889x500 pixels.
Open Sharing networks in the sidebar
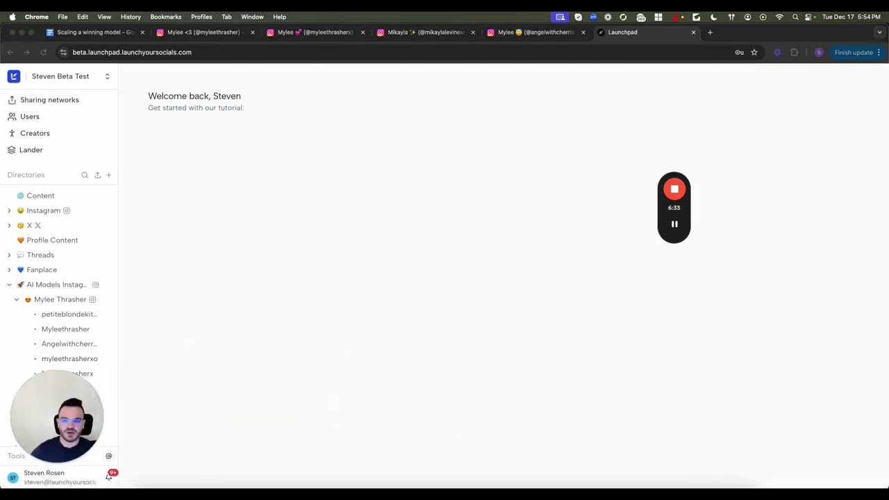pyautogui.click(x=49, y=100)
